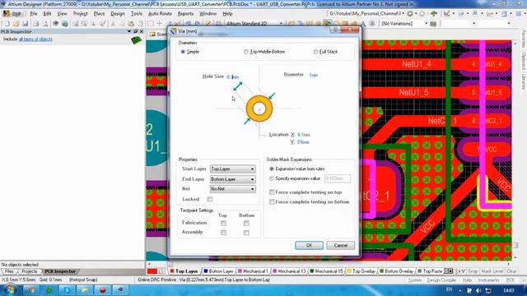The image size is (527, 296).
Task: Click the Snap button in layer bar
Action: pos(473,271)
